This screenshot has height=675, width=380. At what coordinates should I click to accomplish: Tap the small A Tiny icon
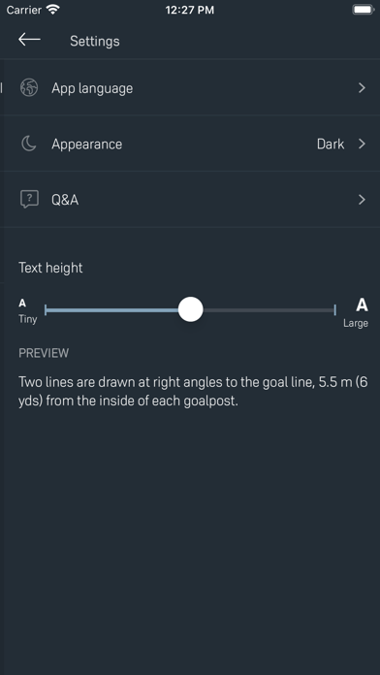tap(22, 304)
